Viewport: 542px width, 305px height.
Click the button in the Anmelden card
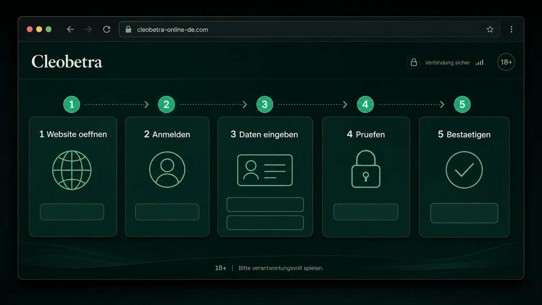coord(167,212)
